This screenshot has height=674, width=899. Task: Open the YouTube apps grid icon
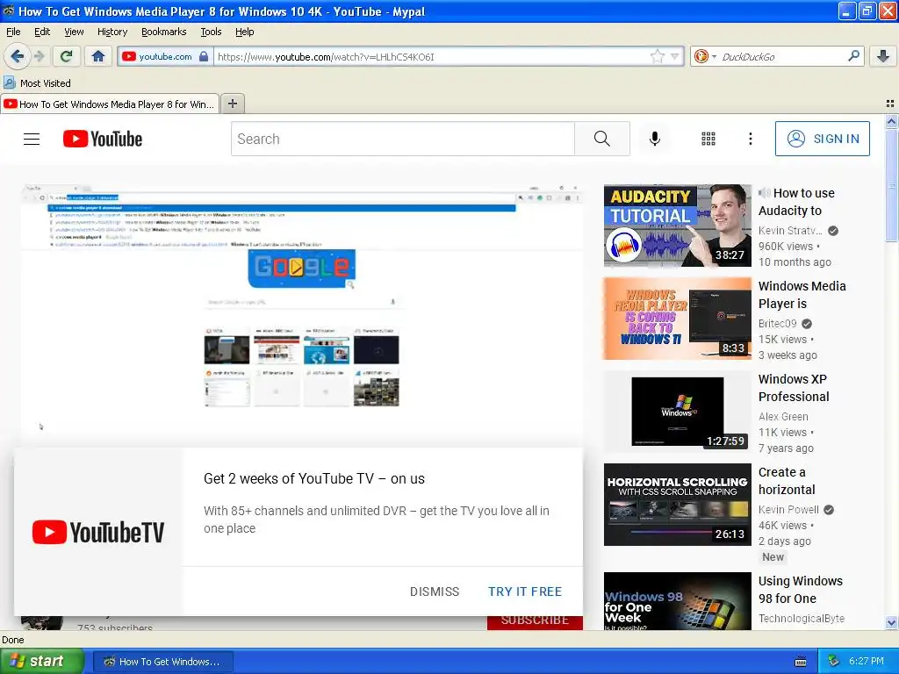(708, 139)
